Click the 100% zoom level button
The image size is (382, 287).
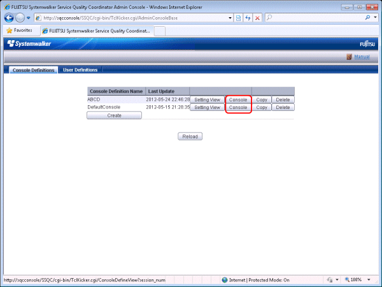tap(353, 280)
